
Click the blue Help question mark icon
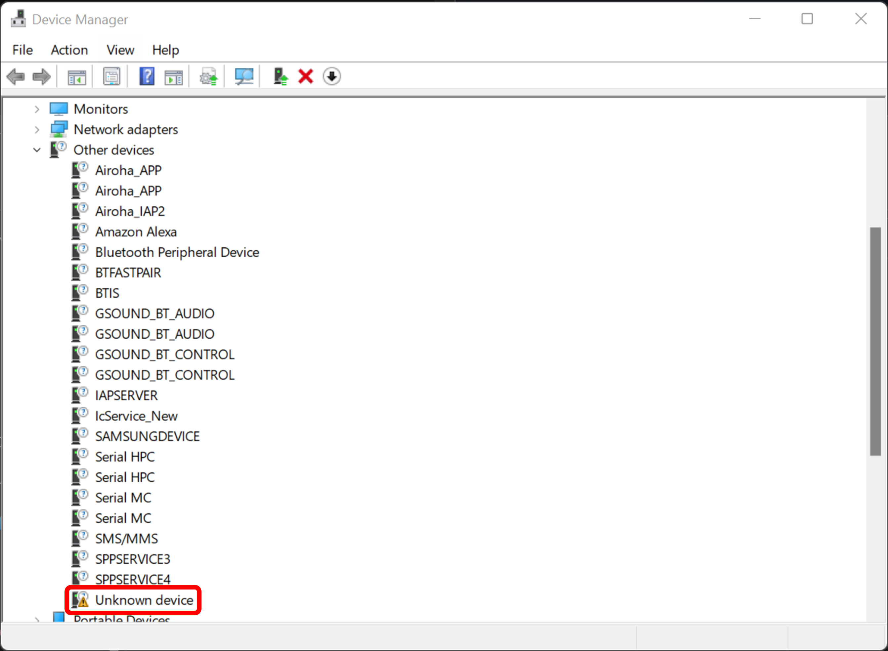[147, 76]
